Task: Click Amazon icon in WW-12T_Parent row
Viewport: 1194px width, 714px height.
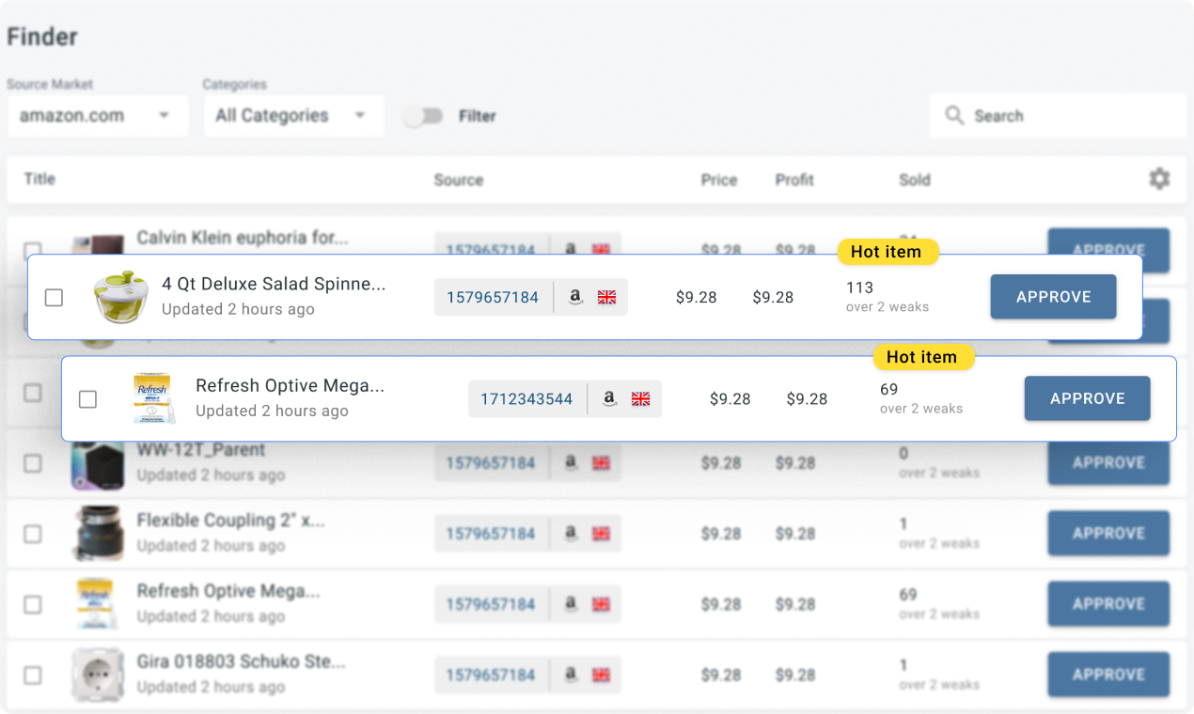Action: click(570, 462)
